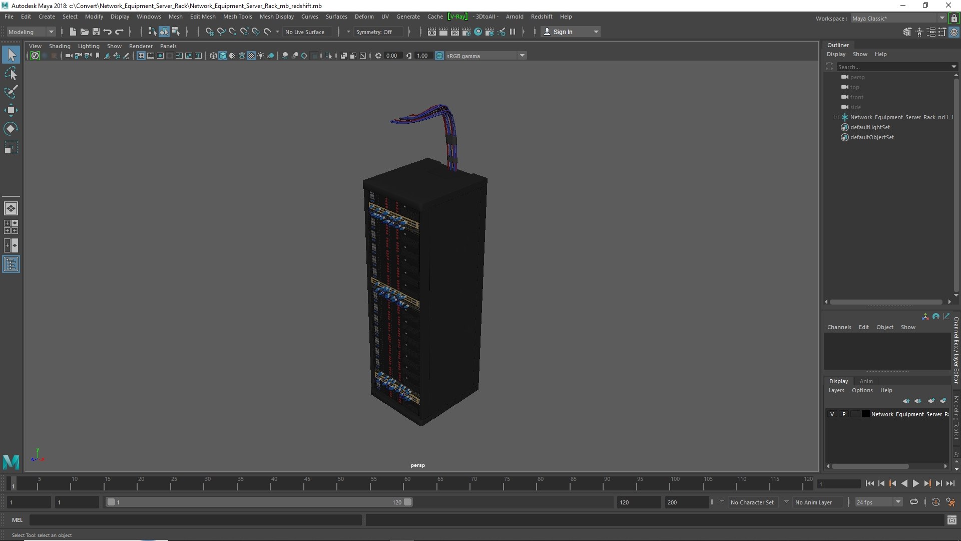Image resolution: width=961 pixels, height=541 pixels.
Task: Activate the Lasso selection tool
Action: tap(11, 74)
